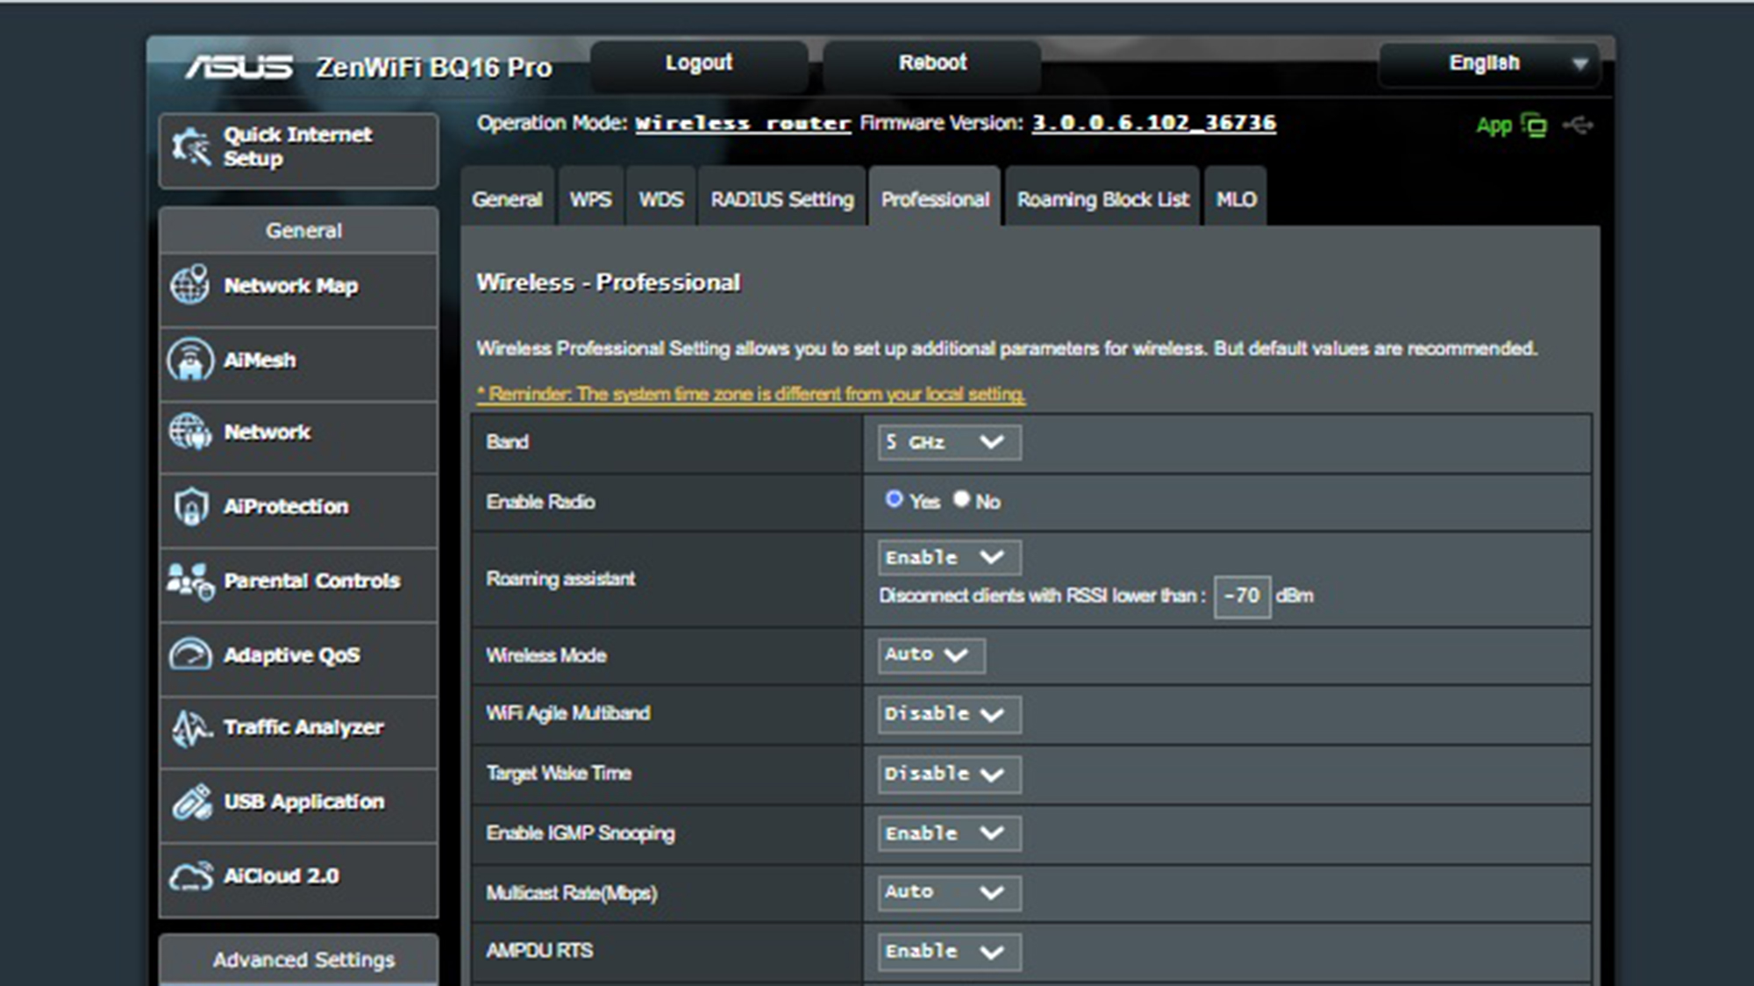This screenshot has height=986, width=1754.
Task: Click the Advanced Settings section header
Action: click(298, 960)
